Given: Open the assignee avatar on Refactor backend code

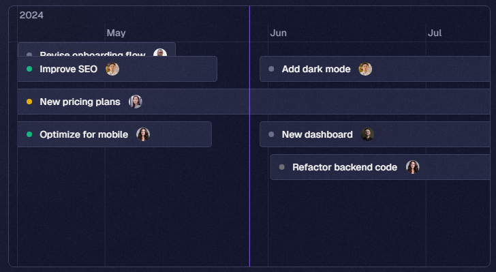Looking at the screenshot, I should coord(413,167).
